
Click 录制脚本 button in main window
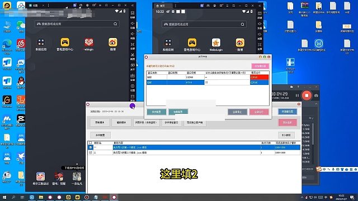[x=100, y=122]
